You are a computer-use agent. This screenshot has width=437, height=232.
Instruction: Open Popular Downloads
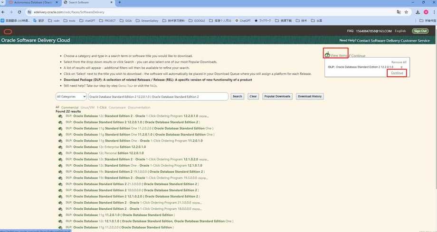277,97
